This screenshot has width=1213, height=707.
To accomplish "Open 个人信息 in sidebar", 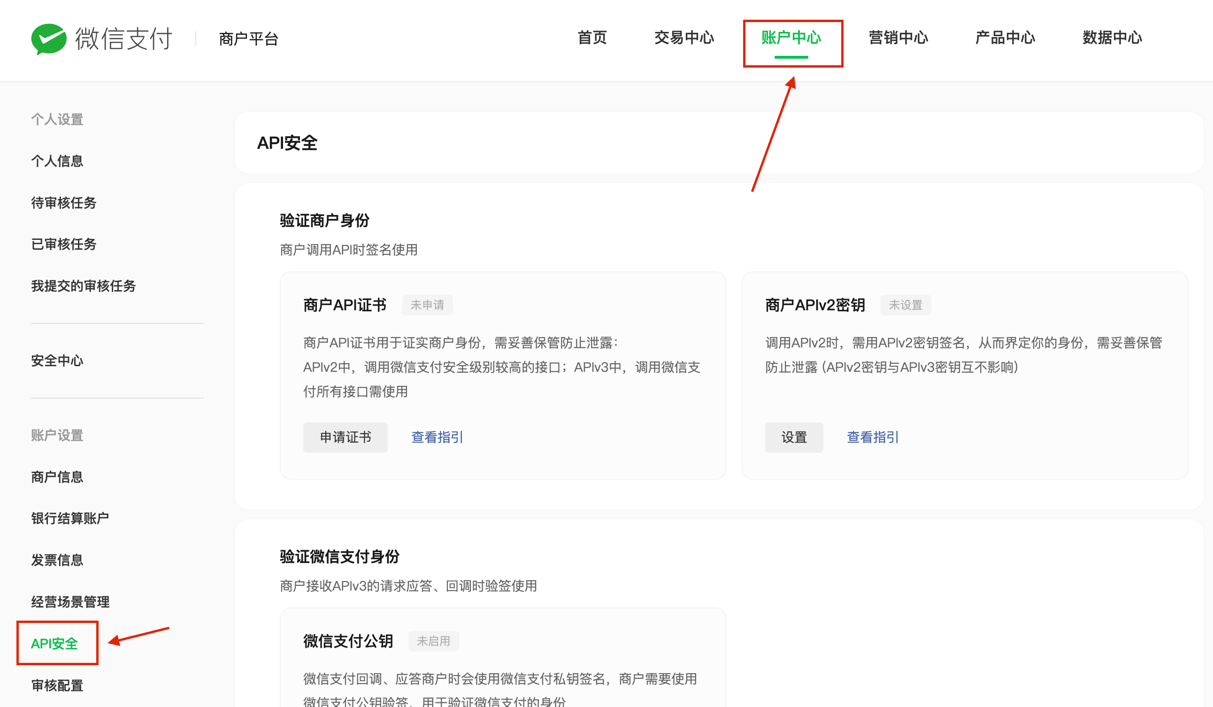I will point(57,161).
